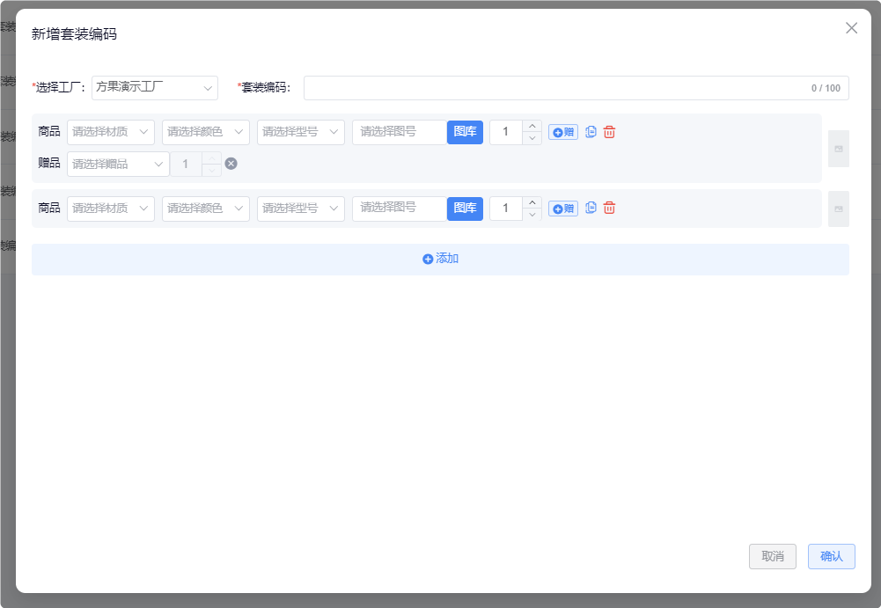
Task: Click quantity field in first product row
Action: 506,132
